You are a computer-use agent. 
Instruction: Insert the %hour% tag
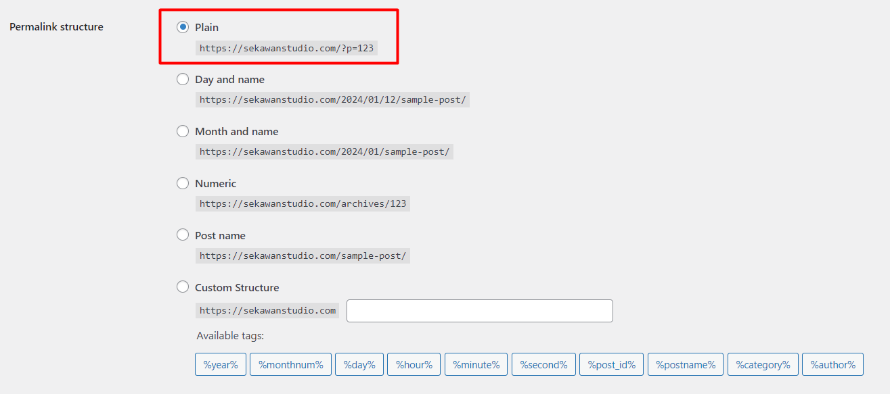click(x=414, y=364)
